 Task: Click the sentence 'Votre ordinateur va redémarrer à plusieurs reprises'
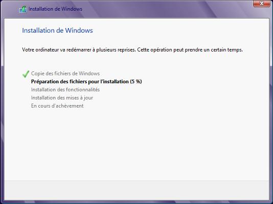tap(79, 50)
